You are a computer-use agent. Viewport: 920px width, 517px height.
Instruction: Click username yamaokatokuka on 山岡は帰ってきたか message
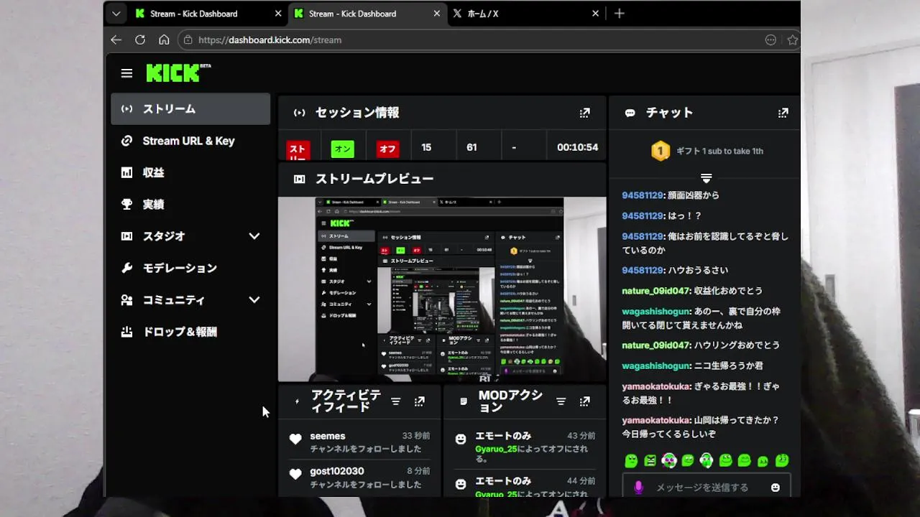(656, 420)
